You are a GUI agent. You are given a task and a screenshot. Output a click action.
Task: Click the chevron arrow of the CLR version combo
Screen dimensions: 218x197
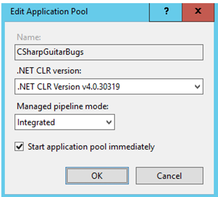click(x=197, y=87)
